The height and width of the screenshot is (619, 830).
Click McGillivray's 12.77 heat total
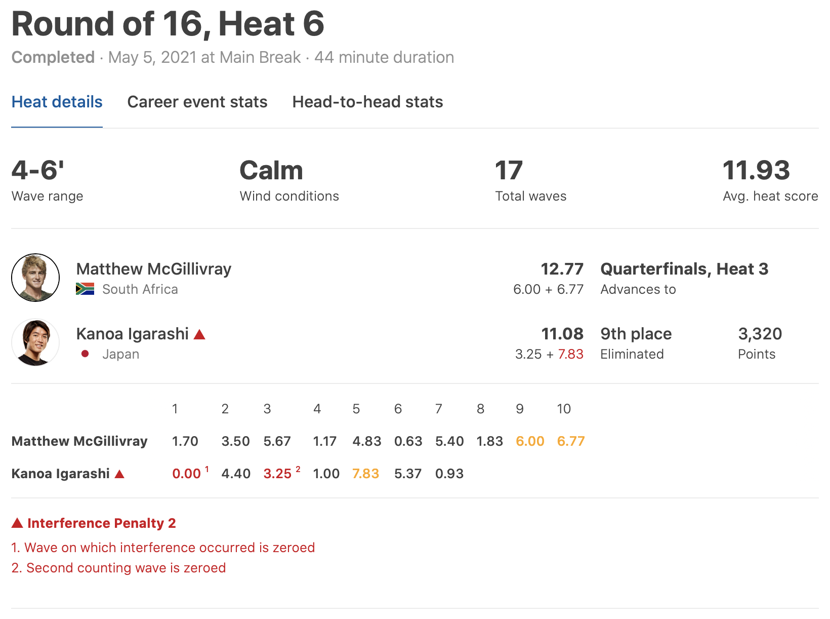click(562, 269)
